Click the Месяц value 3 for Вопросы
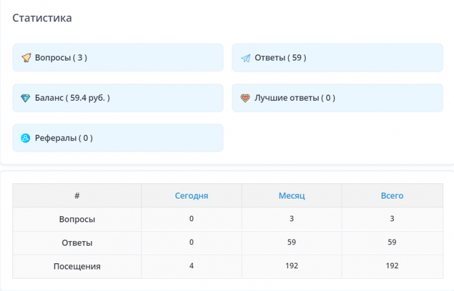This screenshot has height=291, width=454. click(292, 219)
